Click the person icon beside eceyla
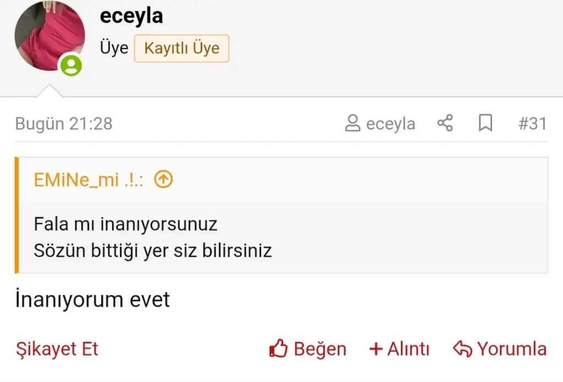 click(x=352, y=124)
